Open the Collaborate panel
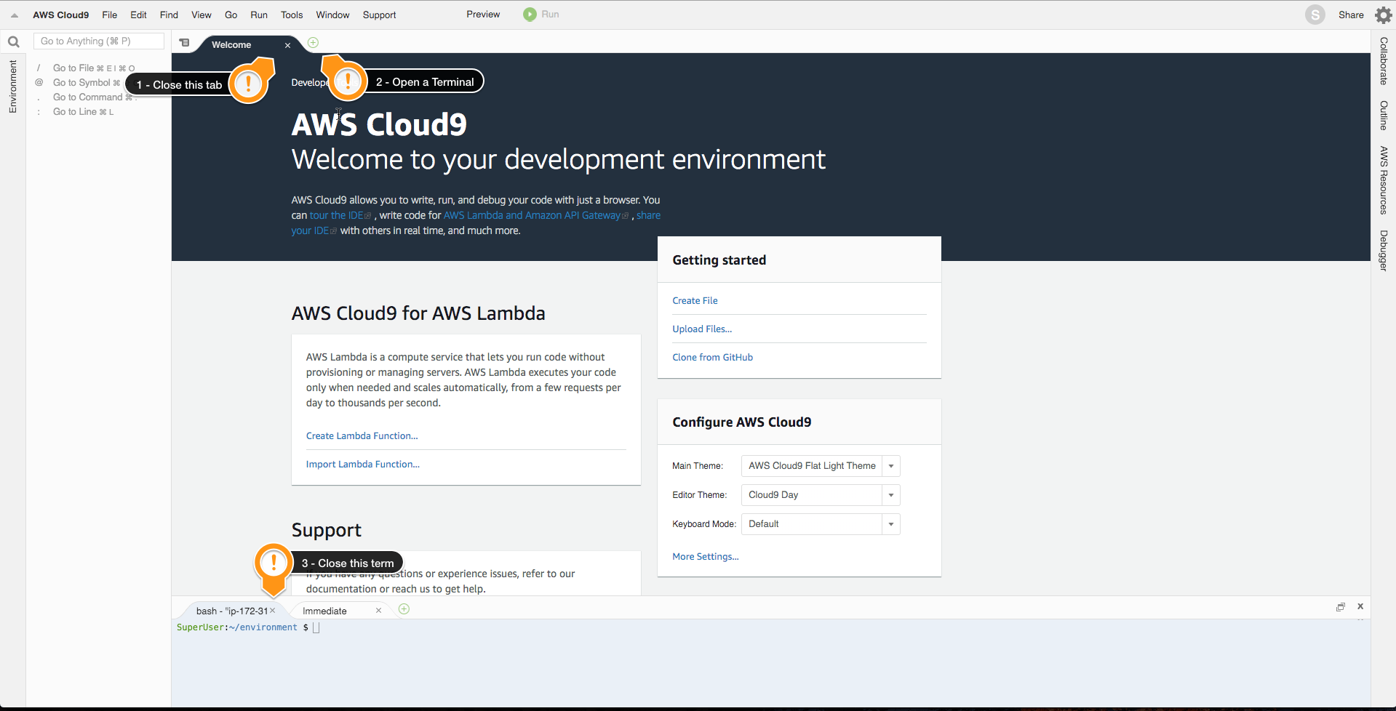Image resolution: width=1396 pixels, height=711 pixels. [x=1383, y=61]
